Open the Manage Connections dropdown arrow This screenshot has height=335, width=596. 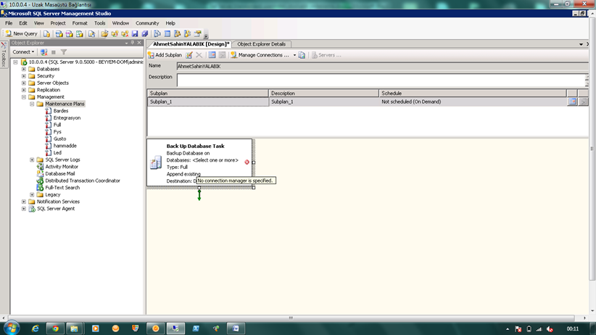[x=294, y=55]
